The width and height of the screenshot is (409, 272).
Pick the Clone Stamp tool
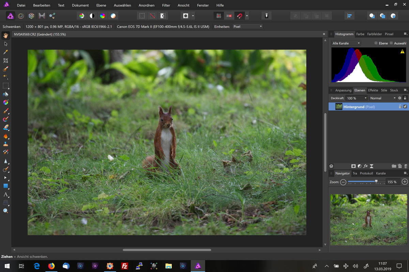point(5,144)
